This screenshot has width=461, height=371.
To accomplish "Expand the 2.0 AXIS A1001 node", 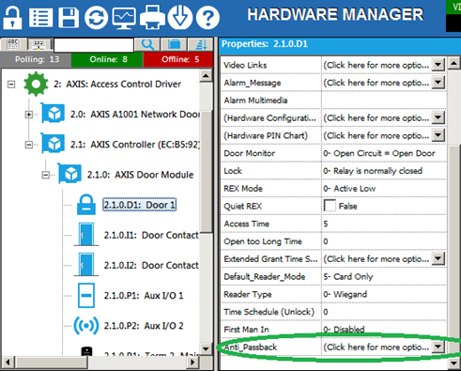I will (x=29, y=115).
